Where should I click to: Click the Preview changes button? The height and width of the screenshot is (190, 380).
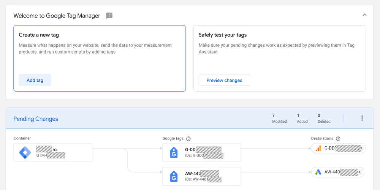[224, 80]
